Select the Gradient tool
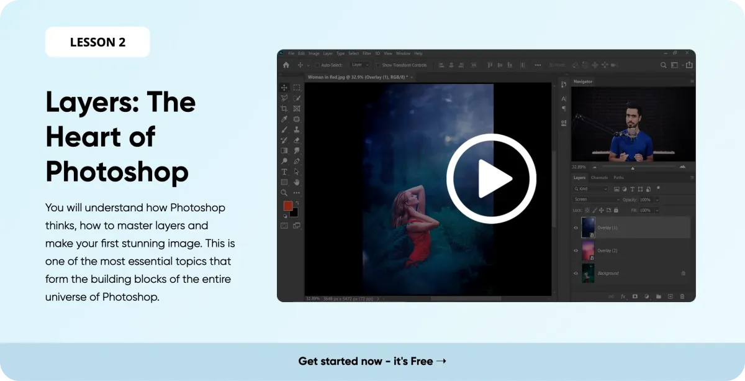 click(284, 150)
